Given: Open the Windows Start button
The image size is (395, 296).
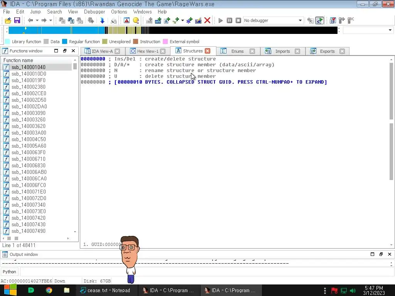Looking at the screenshot, I should (10, 290).
